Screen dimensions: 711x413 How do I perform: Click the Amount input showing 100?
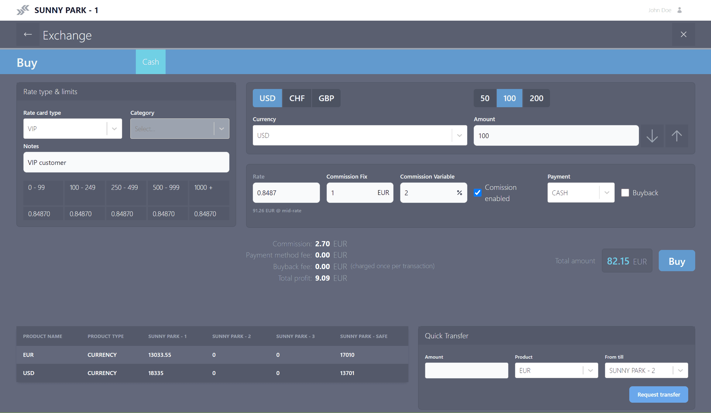[x=556, y=135]
